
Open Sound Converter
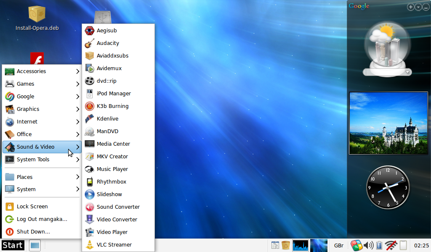coord(118,207)
